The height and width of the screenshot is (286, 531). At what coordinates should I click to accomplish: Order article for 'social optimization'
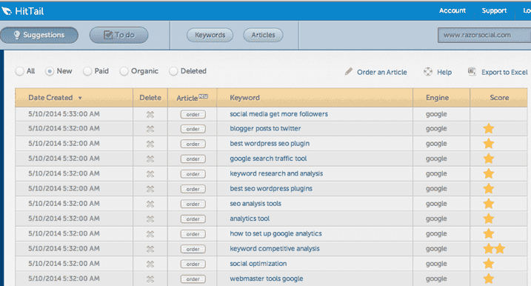click(x=193, y=264)
